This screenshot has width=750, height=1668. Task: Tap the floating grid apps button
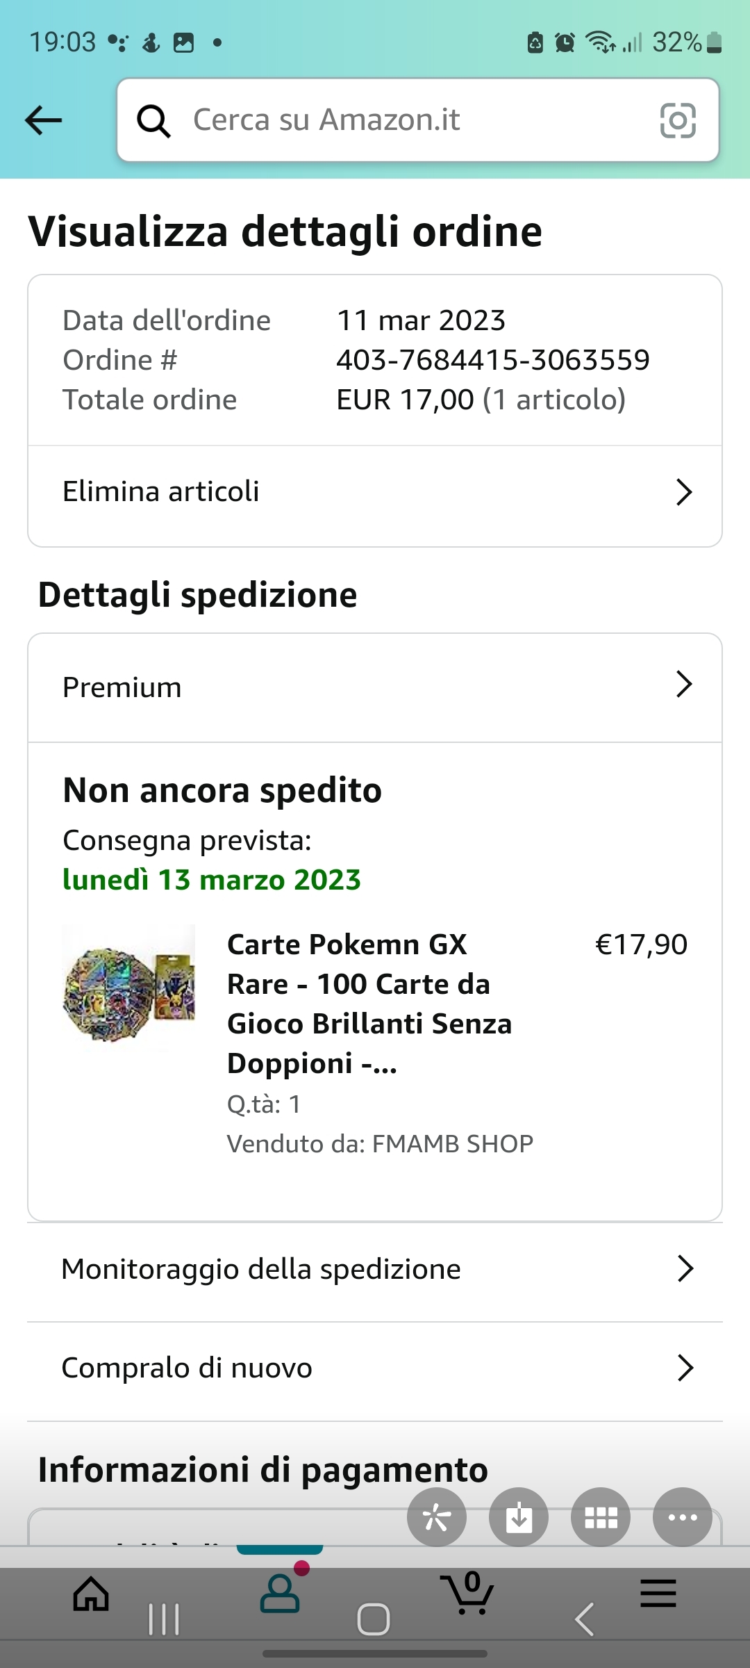pyautogui.click(x=601, y=1517)
